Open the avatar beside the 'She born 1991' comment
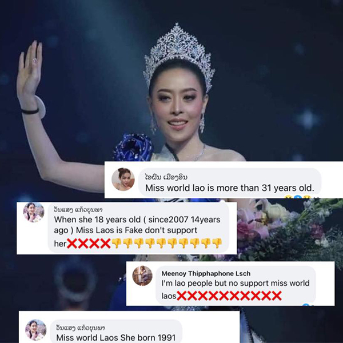 point(35,330)
